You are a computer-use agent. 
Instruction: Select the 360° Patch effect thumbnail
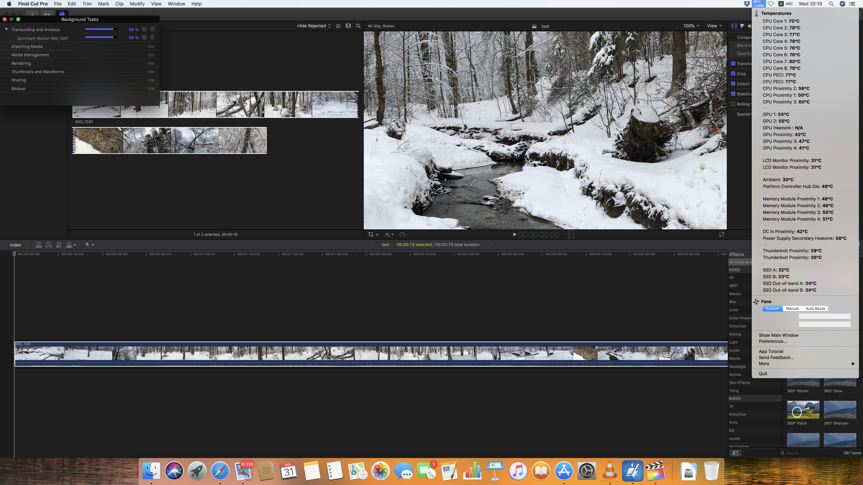pyautogui.click(x=803, y=410)
